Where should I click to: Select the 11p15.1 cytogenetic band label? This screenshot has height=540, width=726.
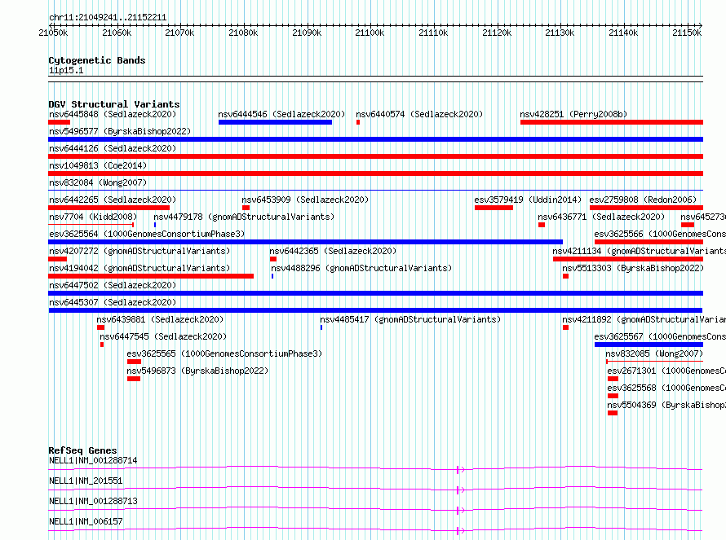tap(66, 70)
